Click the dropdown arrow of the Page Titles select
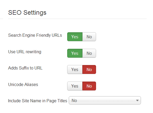The height and width of the screenshot is (113, 153). (x=137, y=100)
